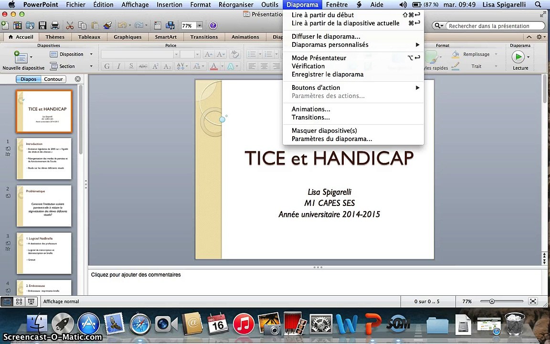550x344 pixels.
Task: Expand Diaporamas personnalisés submenu
Action: [417, 44]
